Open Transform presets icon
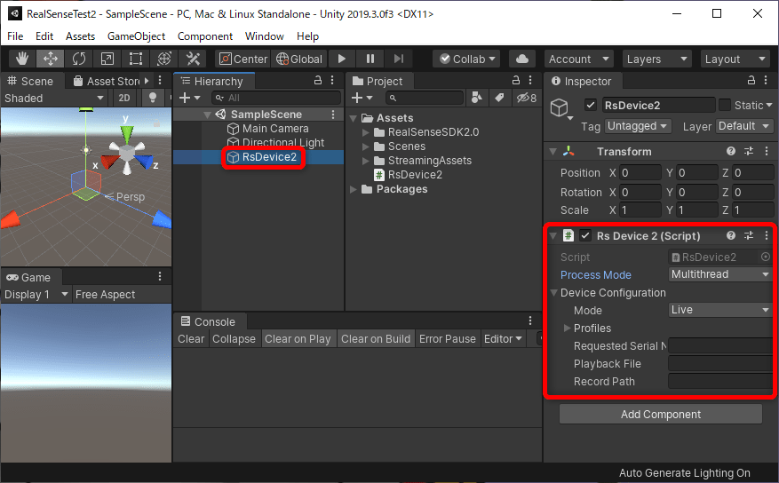 click(749, 152)
